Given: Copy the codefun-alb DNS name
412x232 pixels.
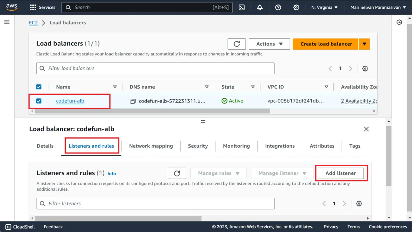Looking at the screenshot, I should [133, 101].
